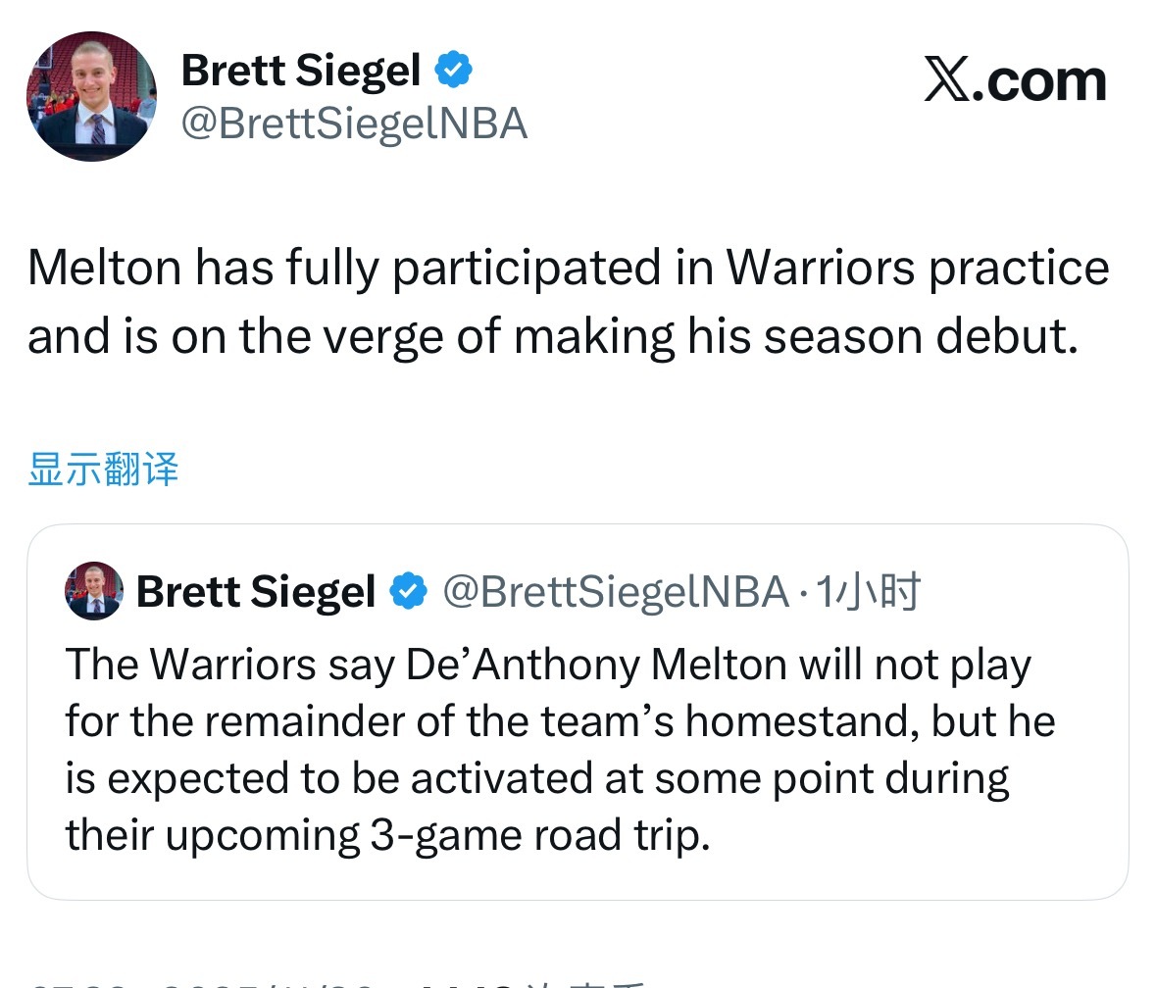Click the X.com logo

(1015, 81)
